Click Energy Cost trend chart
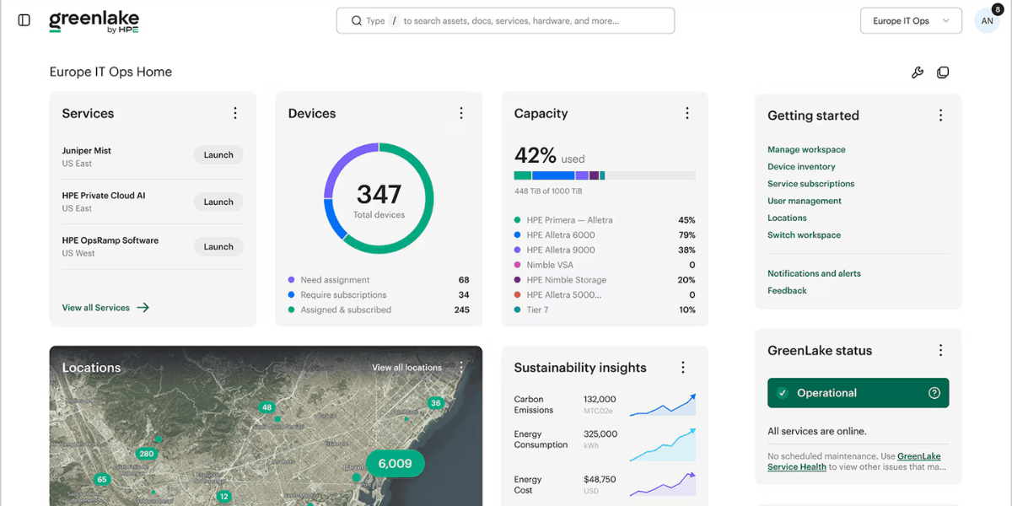Screen dimensions: 1012x506 663,484
